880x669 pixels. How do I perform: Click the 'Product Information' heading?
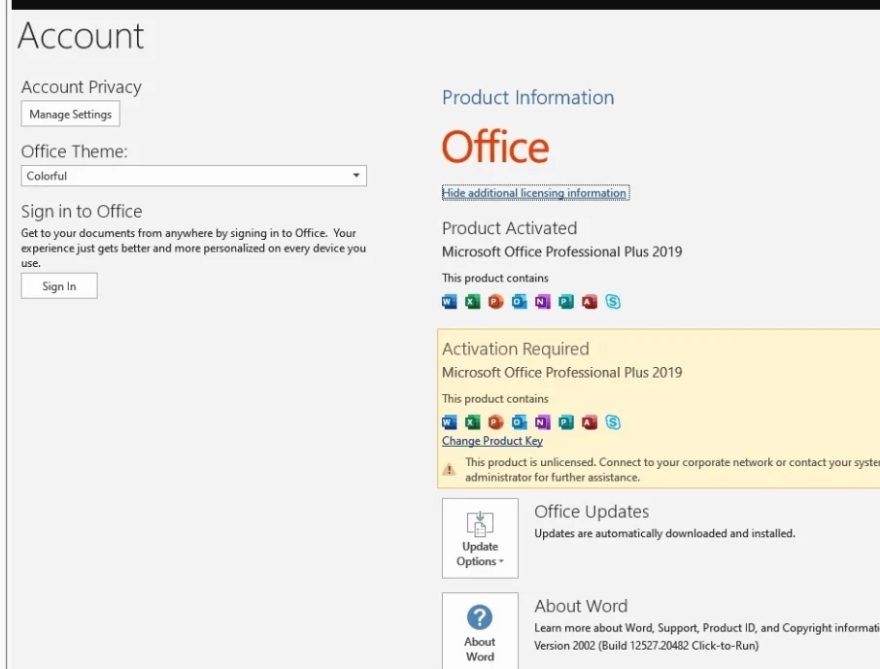tap(528, 97)
